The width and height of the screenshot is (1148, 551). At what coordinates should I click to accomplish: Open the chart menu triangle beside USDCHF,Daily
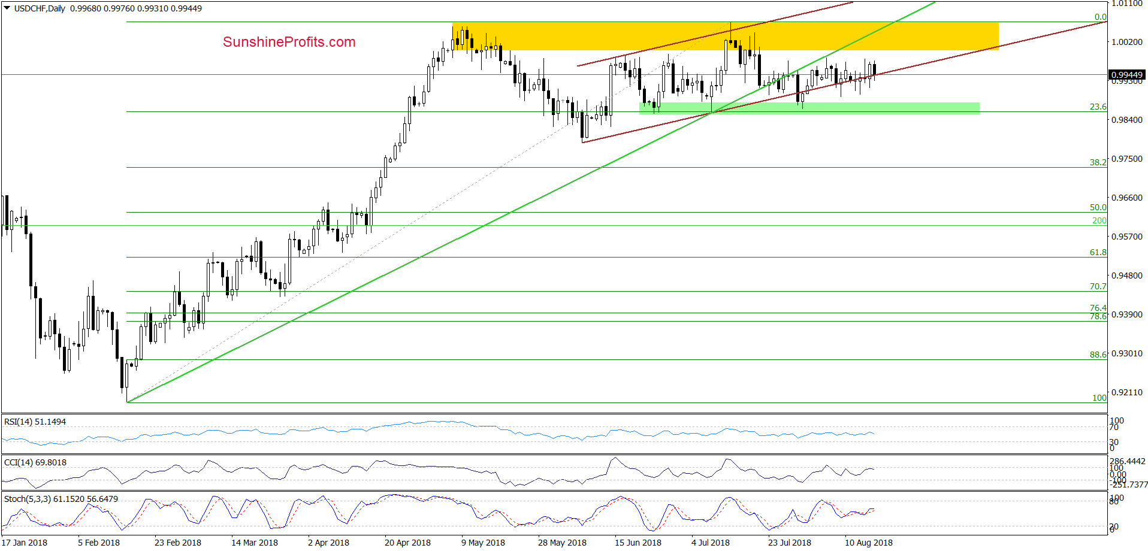click(7, 8)
